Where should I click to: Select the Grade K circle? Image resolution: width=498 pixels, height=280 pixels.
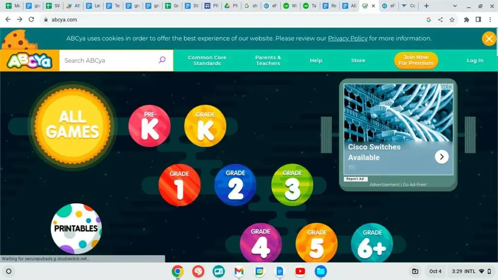click(x=205, y=126)
